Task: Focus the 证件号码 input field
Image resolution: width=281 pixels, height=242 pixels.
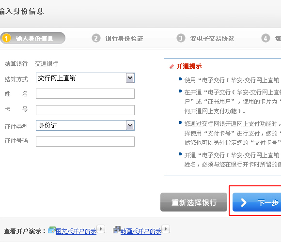Action: (85, 142)
